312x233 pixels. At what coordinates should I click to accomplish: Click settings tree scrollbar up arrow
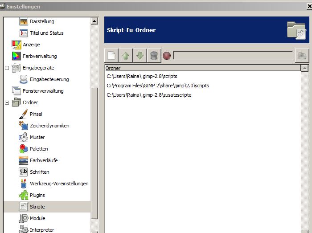tap(94, 21)
